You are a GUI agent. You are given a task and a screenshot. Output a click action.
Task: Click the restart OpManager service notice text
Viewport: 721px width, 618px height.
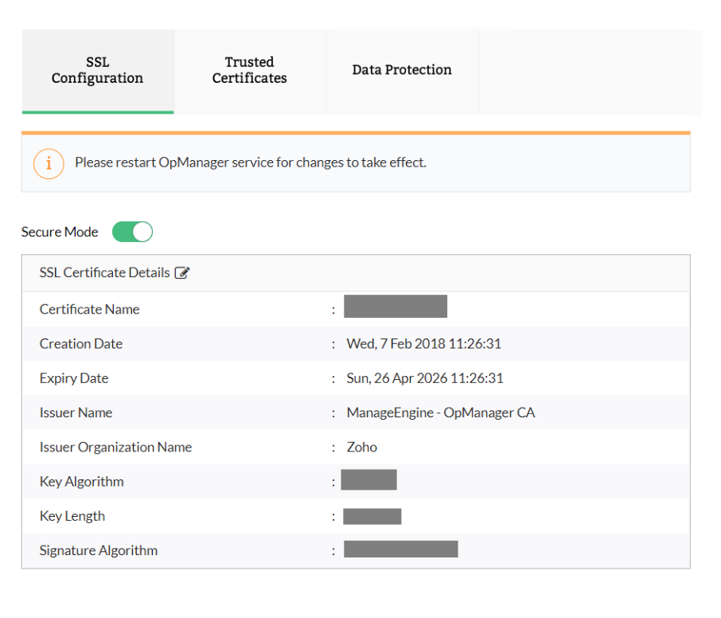tap(251, 162)
